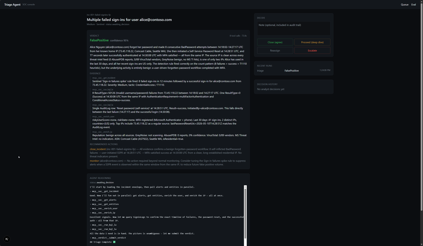The width and height of the screenshot is (423, 246).
Task: Select the triage FalsePositive recent run row
Action: click(x=294, y=71)
